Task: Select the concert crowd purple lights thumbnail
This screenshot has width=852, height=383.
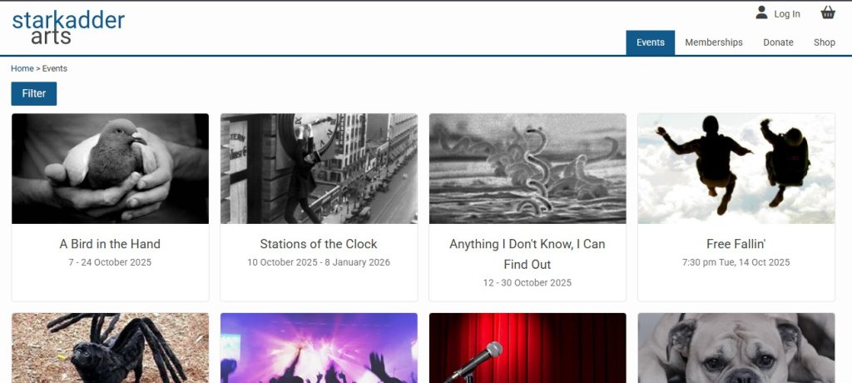Action: tap(319, 348)
